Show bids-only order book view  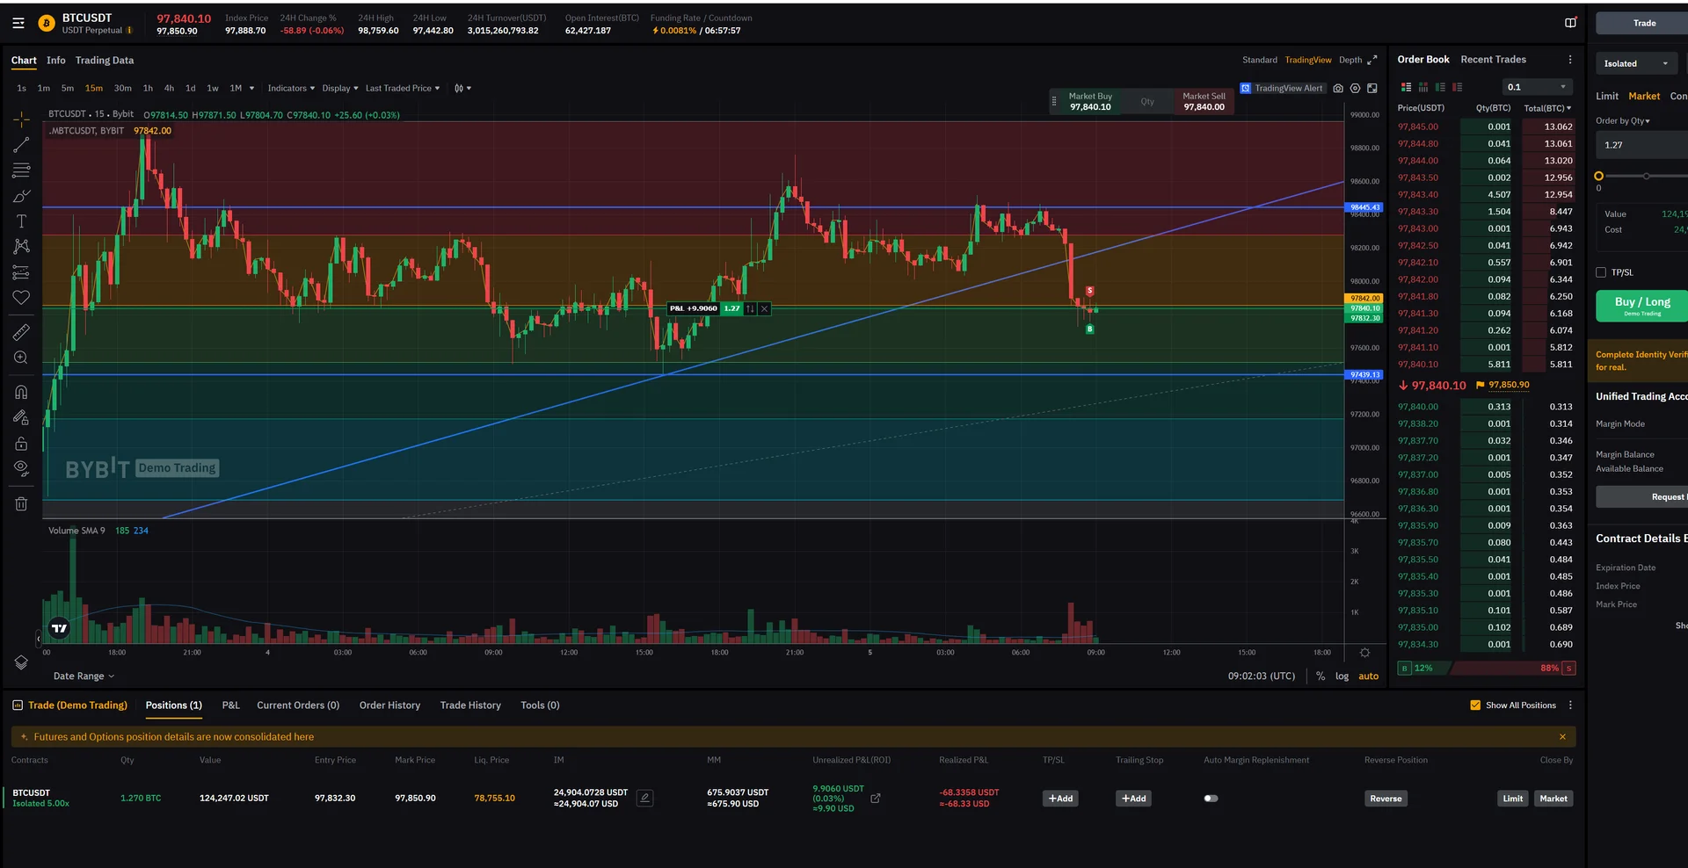[1440, 87]
